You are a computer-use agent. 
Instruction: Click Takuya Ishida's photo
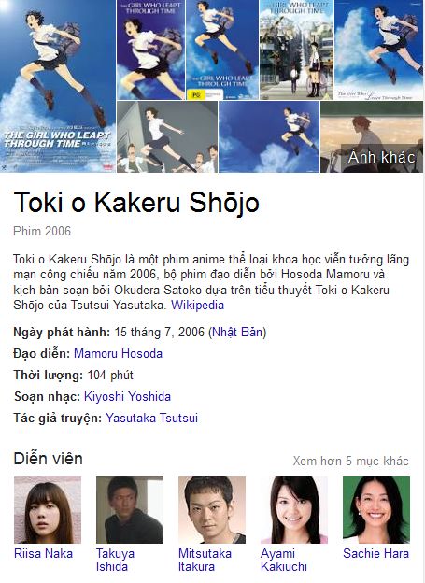click(x=130, y=510)
